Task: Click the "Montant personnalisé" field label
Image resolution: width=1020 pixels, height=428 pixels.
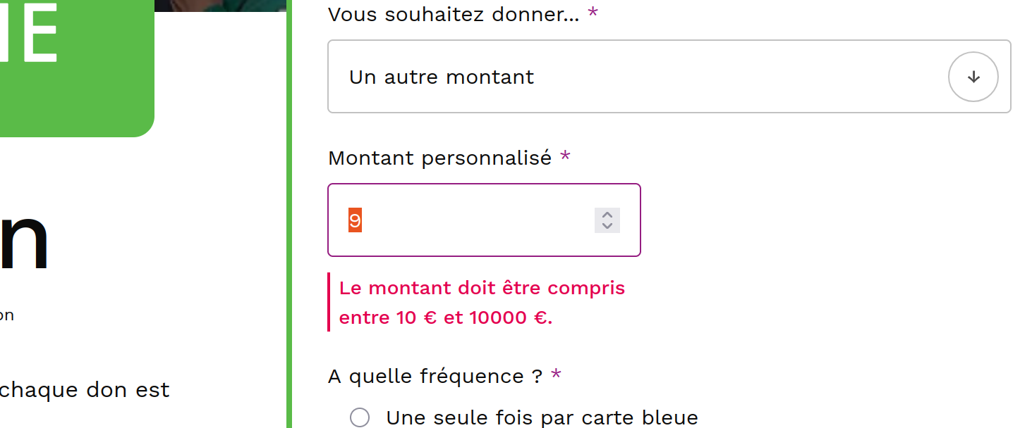Action: [439, 158]
